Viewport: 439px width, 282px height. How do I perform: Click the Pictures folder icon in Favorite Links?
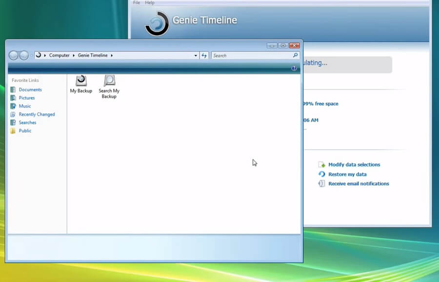click(13, 98)
